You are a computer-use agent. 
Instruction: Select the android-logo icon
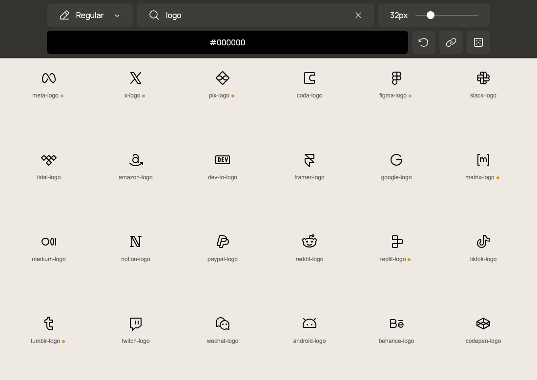[309, 323]
